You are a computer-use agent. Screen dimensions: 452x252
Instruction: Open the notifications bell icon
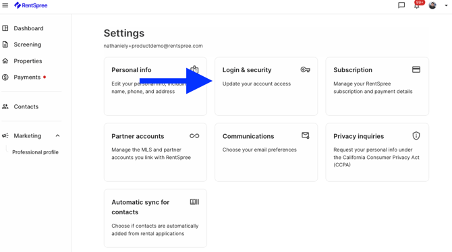416,5
